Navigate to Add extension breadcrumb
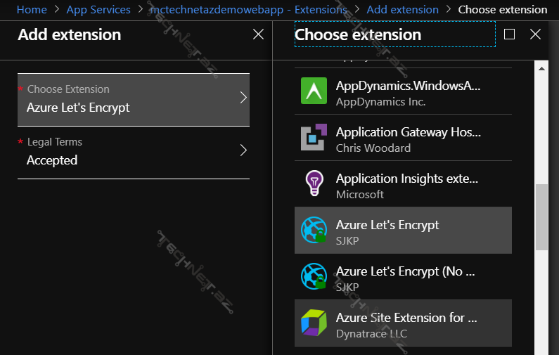 click(402, 10)
